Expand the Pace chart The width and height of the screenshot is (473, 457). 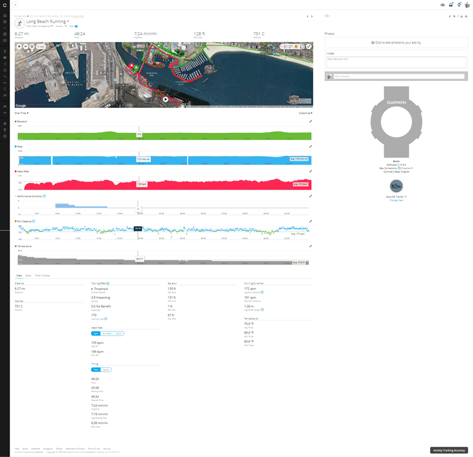pyautogui.click(x=310, y=146)
